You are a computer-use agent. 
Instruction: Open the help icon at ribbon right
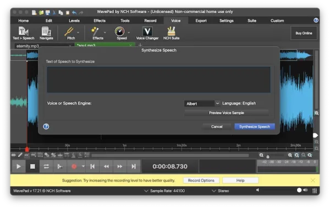pyautogui.click(x=316, y=20)
